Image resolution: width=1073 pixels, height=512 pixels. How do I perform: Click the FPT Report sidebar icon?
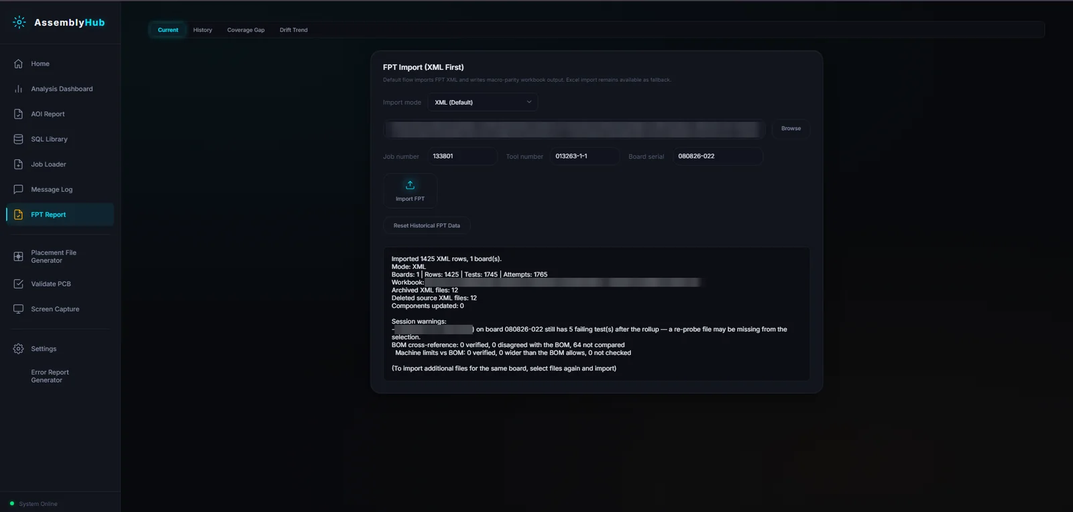18,215
